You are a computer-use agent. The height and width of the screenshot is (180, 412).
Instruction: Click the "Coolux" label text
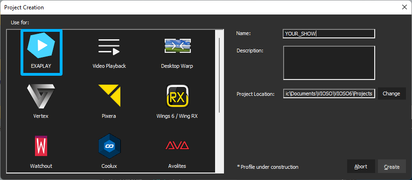coord(109,166)
